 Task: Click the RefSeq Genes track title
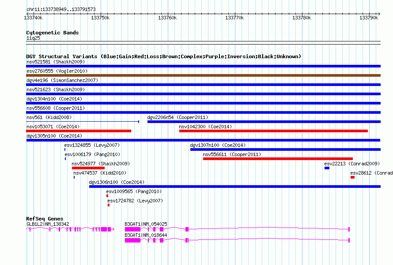[45, 219]
